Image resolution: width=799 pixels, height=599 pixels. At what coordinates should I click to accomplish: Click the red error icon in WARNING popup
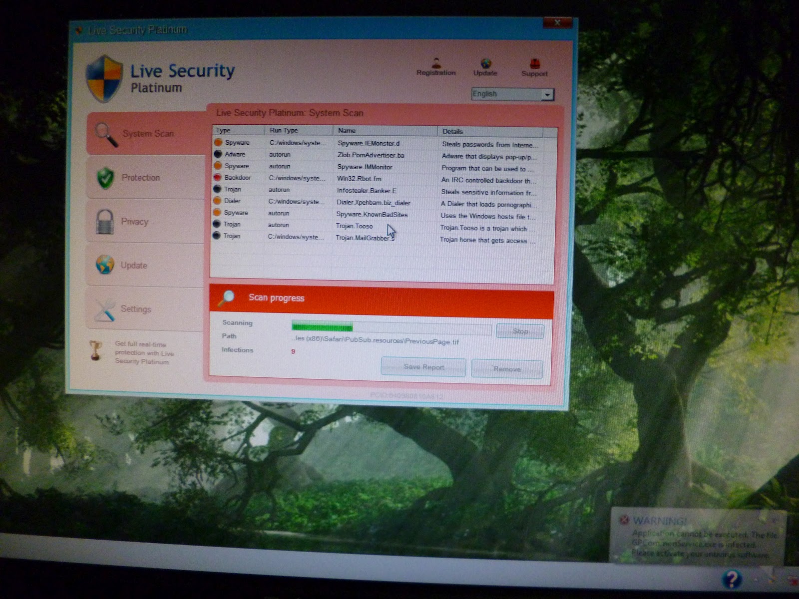pos(624,520)
